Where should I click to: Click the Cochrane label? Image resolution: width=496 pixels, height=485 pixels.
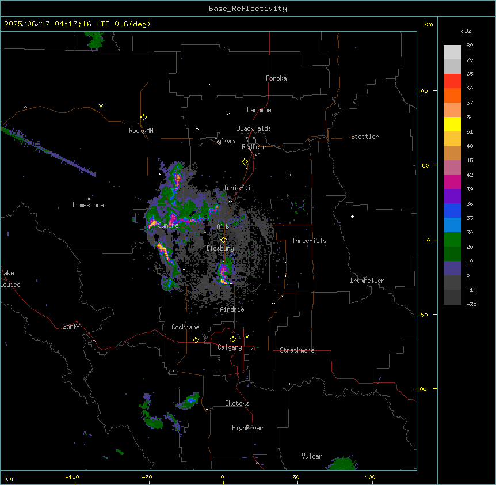pyautogui.click(x=185, y=327)
